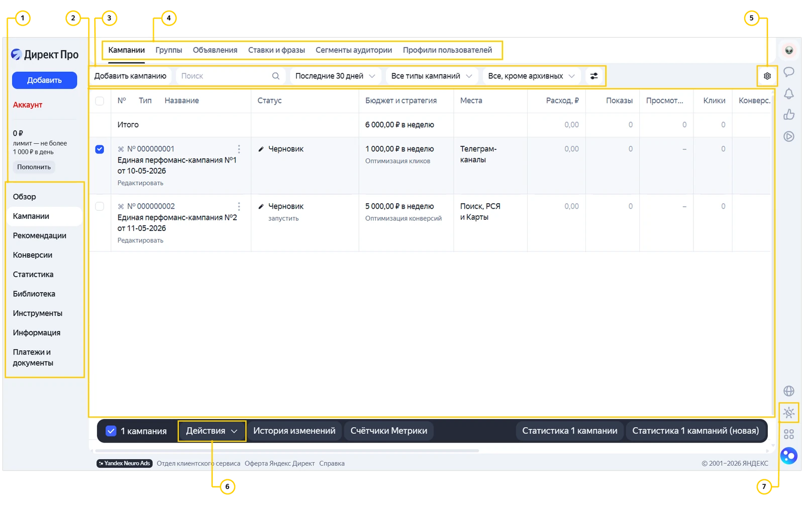
Task: Open table column settings gear icon
Action: (767, 76)
